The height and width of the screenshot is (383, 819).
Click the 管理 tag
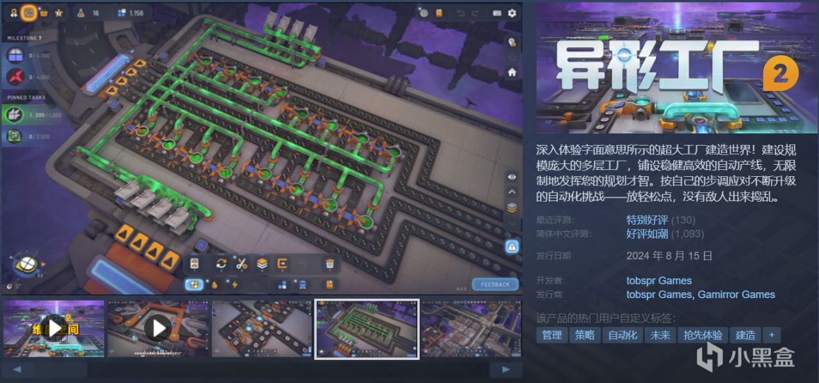click(552, 335)
